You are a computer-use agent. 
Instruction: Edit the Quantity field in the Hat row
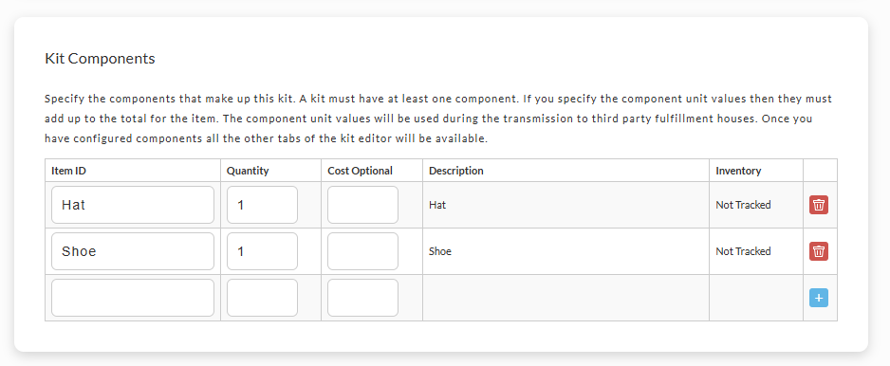pyautogui.click(x=262, y=205)
